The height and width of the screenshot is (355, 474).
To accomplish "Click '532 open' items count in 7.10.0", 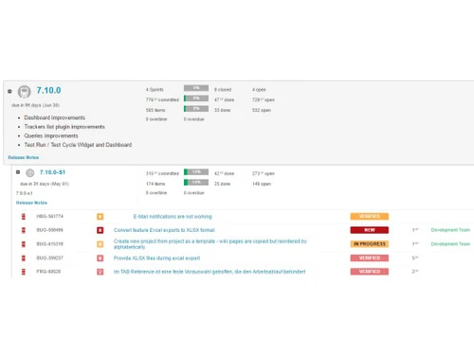I will point(262,110).
